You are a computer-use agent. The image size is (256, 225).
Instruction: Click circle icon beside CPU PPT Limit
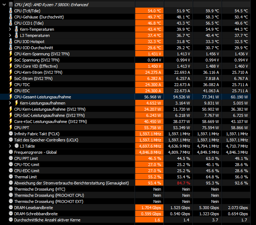pyautogui.click(x=11, y=158)
